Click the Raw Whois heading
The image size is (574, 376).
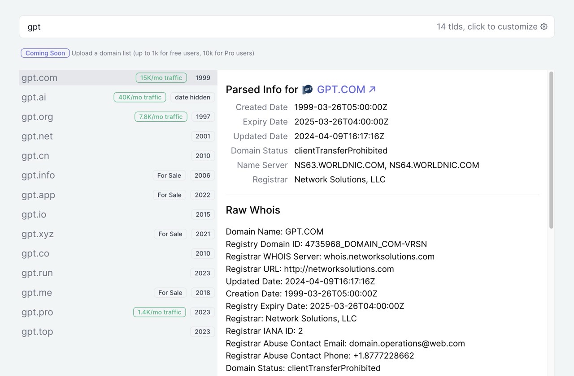[253, 210]
